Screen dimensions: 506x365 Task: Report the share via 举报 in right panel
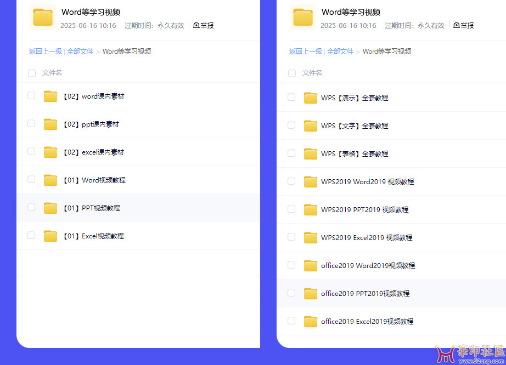463,25
